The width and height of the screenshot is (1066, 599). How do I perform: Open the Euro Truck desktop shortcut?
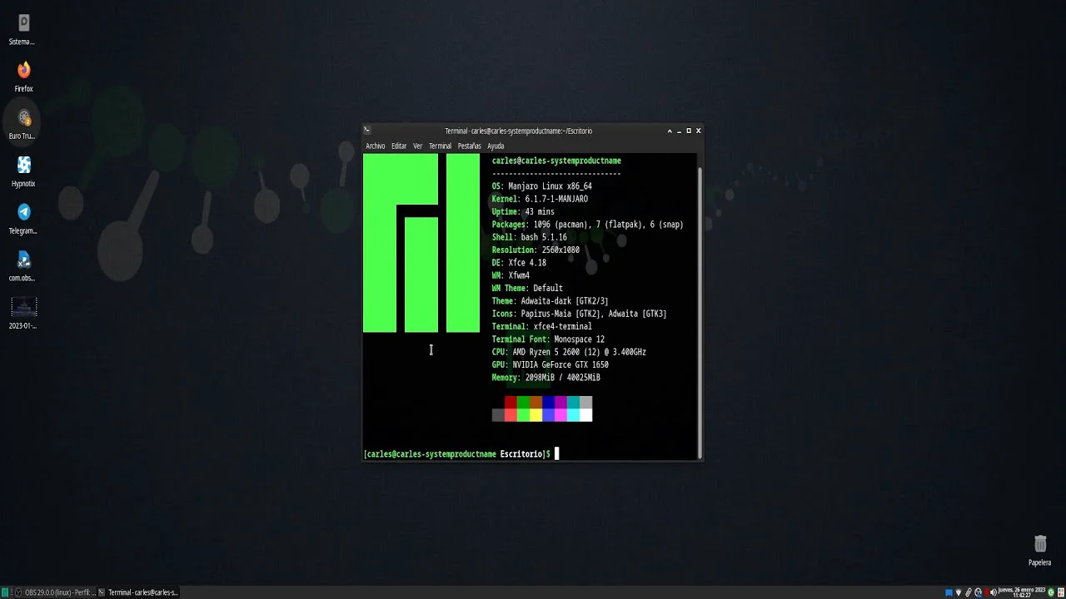pos(23,118)
